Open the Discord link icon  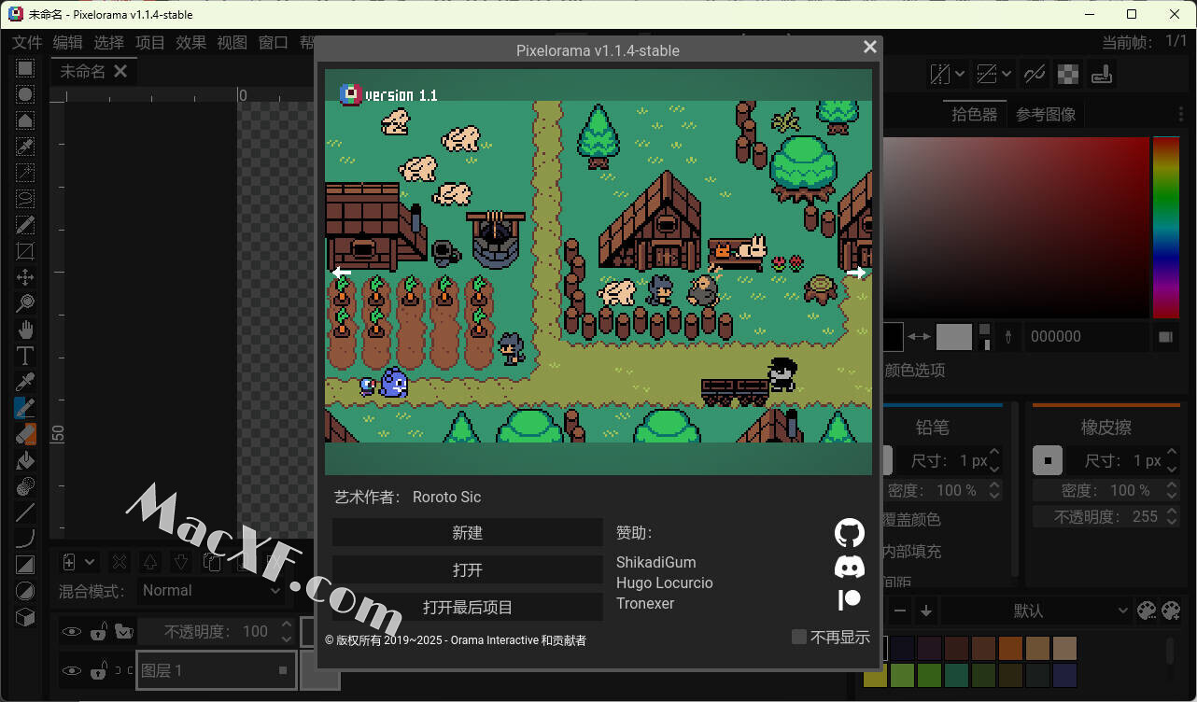850,567
